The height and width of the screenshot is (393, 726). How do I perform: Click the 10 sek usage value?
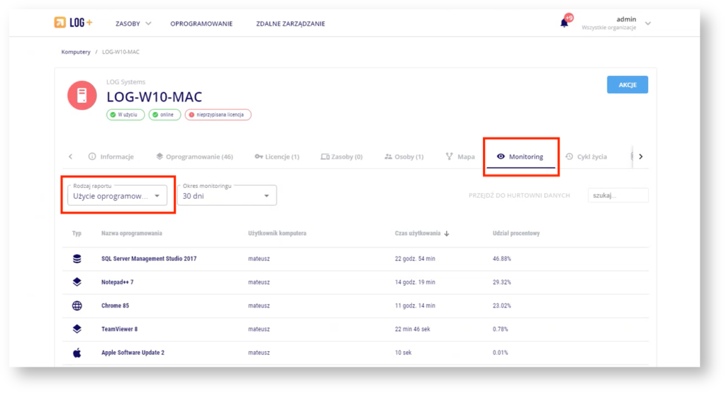(x=403, y=353)
